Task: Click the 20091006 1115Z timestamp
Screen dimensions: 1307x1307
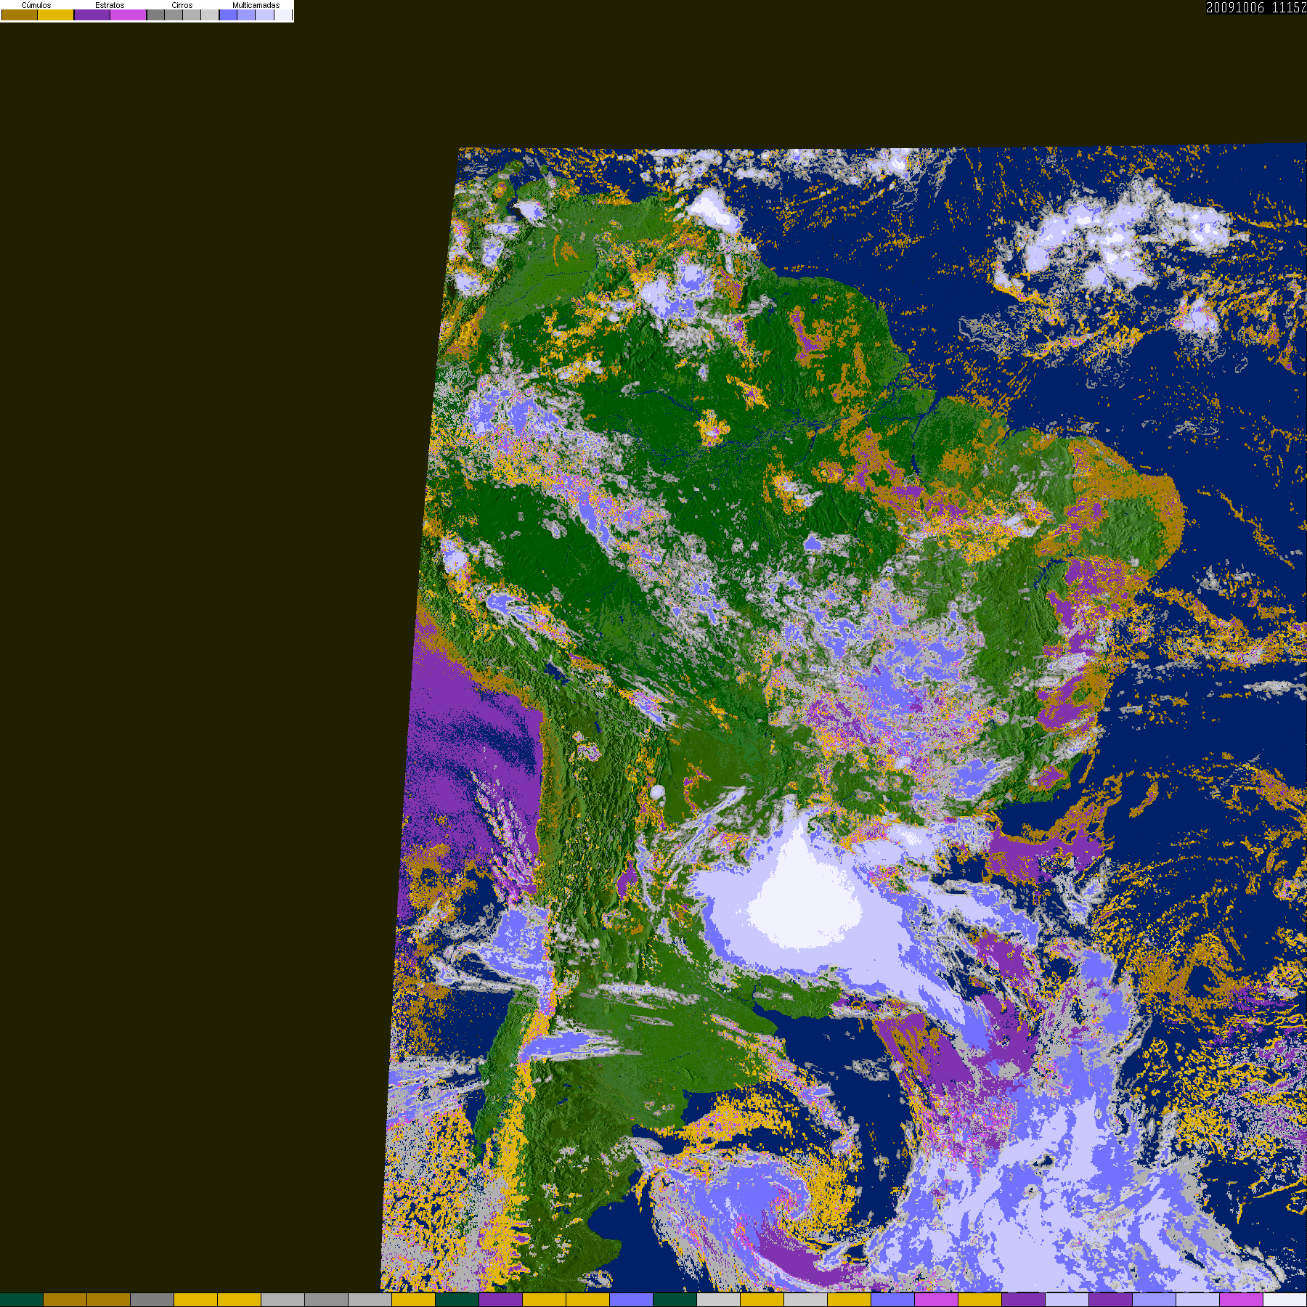Action: click(x=1256, y=7)
